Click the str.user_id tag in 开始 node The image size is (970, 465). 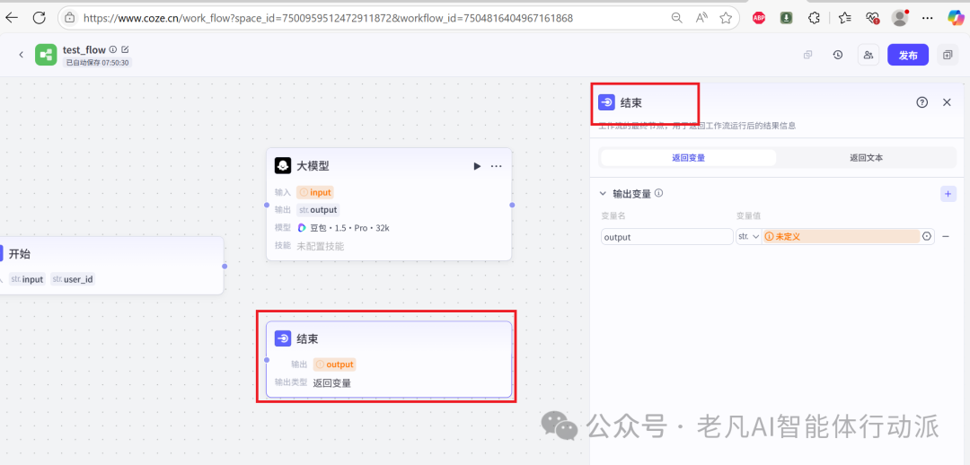(x=73, y=279)
